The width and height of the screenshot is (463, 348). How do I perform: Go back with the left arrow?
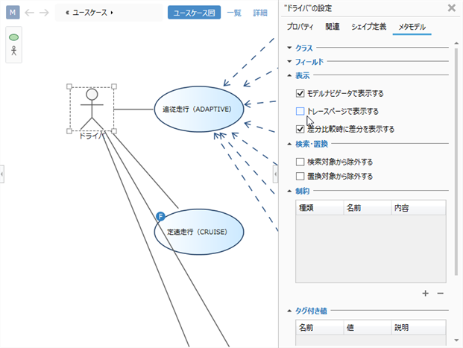click(29, 13)
